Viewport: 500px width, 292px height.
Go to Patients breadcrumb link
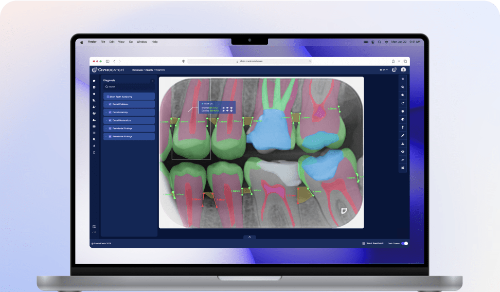[149, 70]
